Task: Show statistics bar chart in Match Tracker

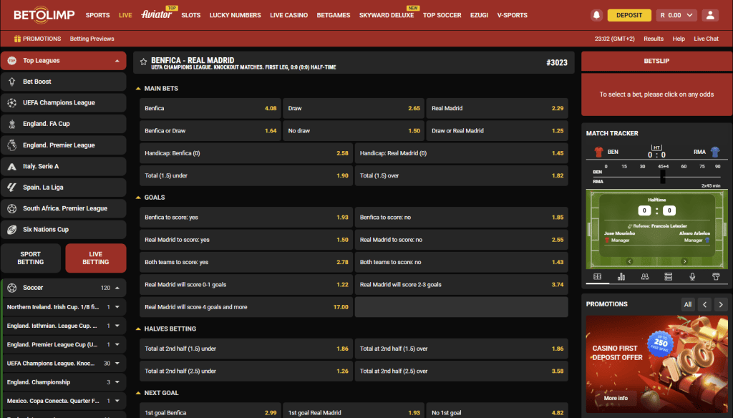Action: (621, 277)
